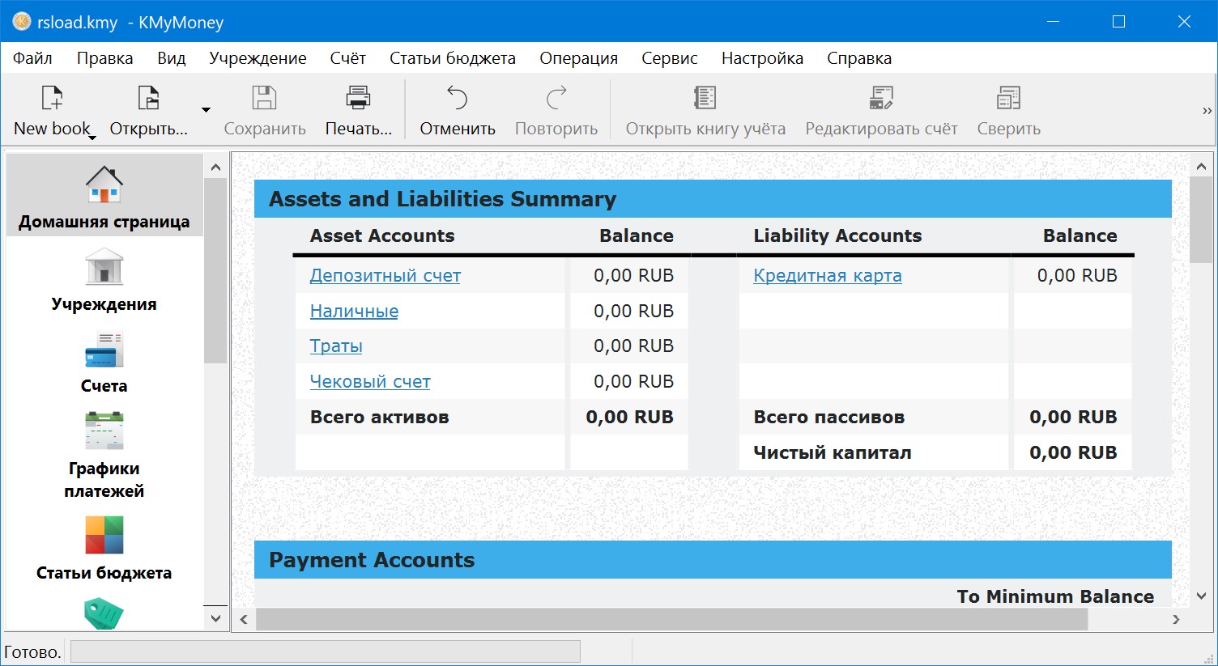The height and width of the screenshot is (666, 1218).
Task: Open the Наличные account link
Action: (x=354, y=312)
